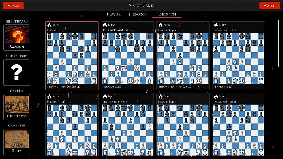Open the question-mark Select Pieces tile
Image resolution: width=283 pixels, height=159 pixels.
point(17,72)
